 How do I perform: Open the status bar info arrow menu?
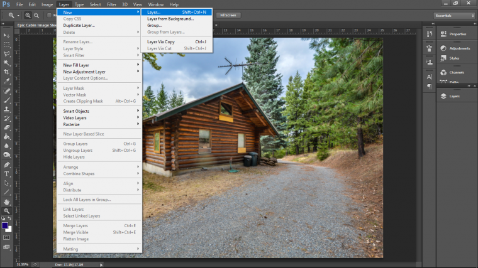[x=101, y=265]
